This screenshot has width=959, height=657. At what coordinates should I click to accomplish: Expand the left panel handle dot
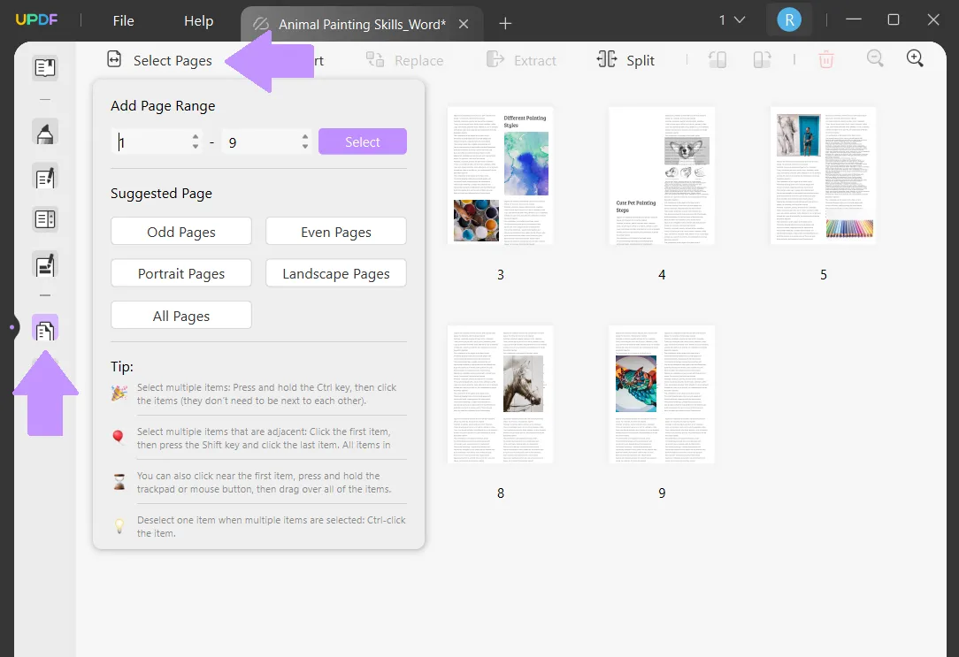pos(12,327)
